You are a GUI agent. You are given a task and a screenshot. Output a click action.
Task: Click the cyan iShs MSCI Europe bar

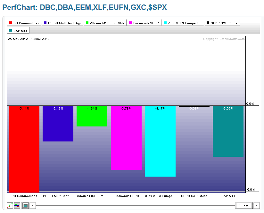click(x=160, y=141)
